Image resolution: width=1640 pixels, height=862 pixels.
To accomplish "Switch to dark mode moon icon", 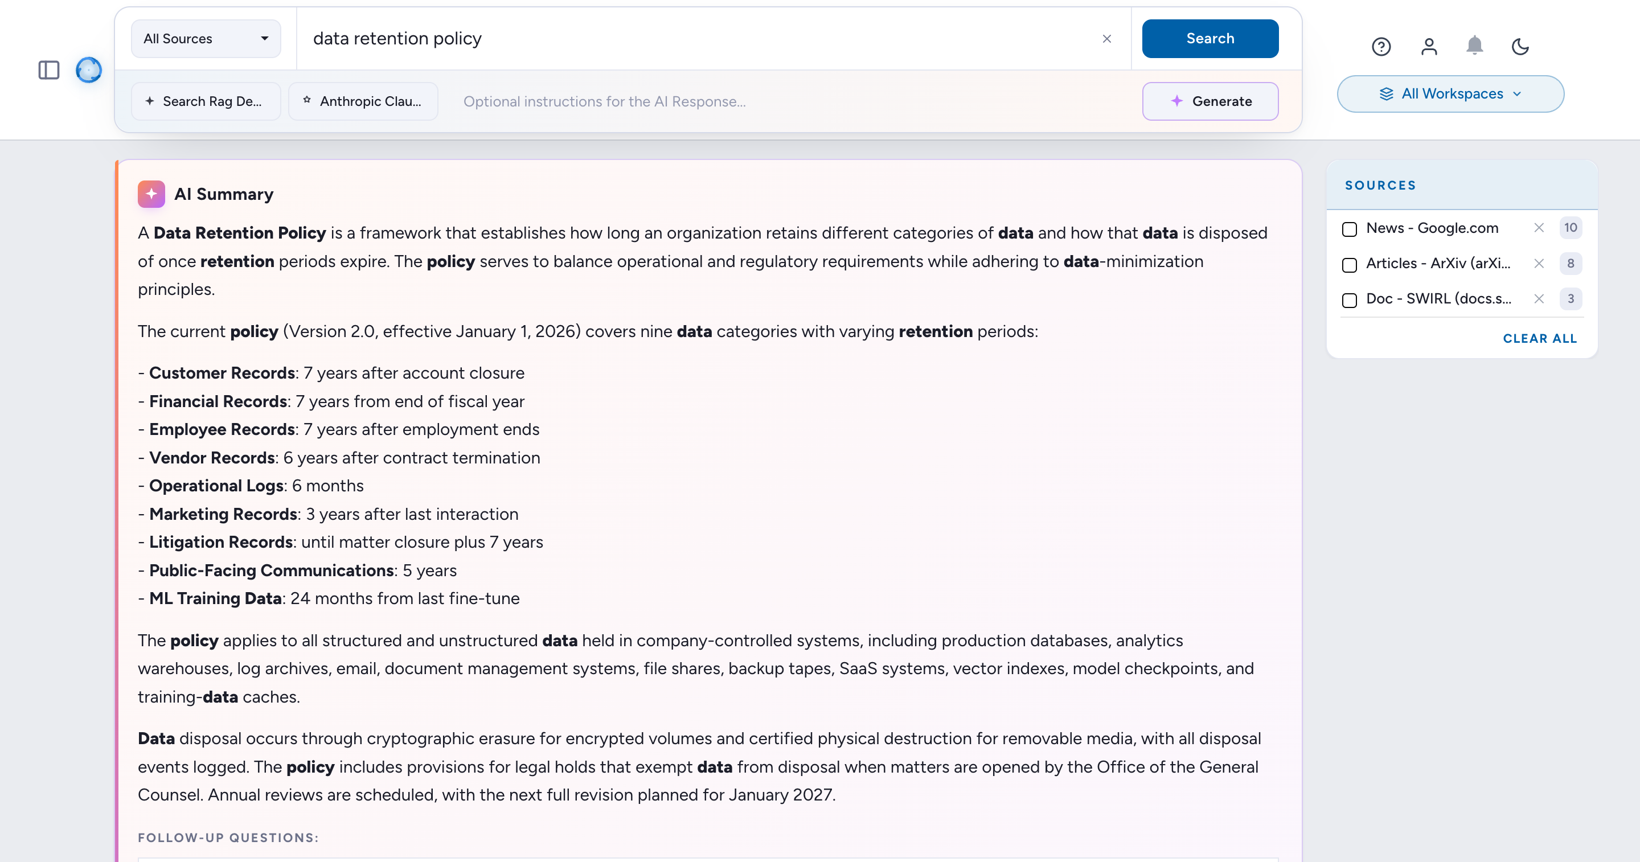I will tap(1520, 47).
